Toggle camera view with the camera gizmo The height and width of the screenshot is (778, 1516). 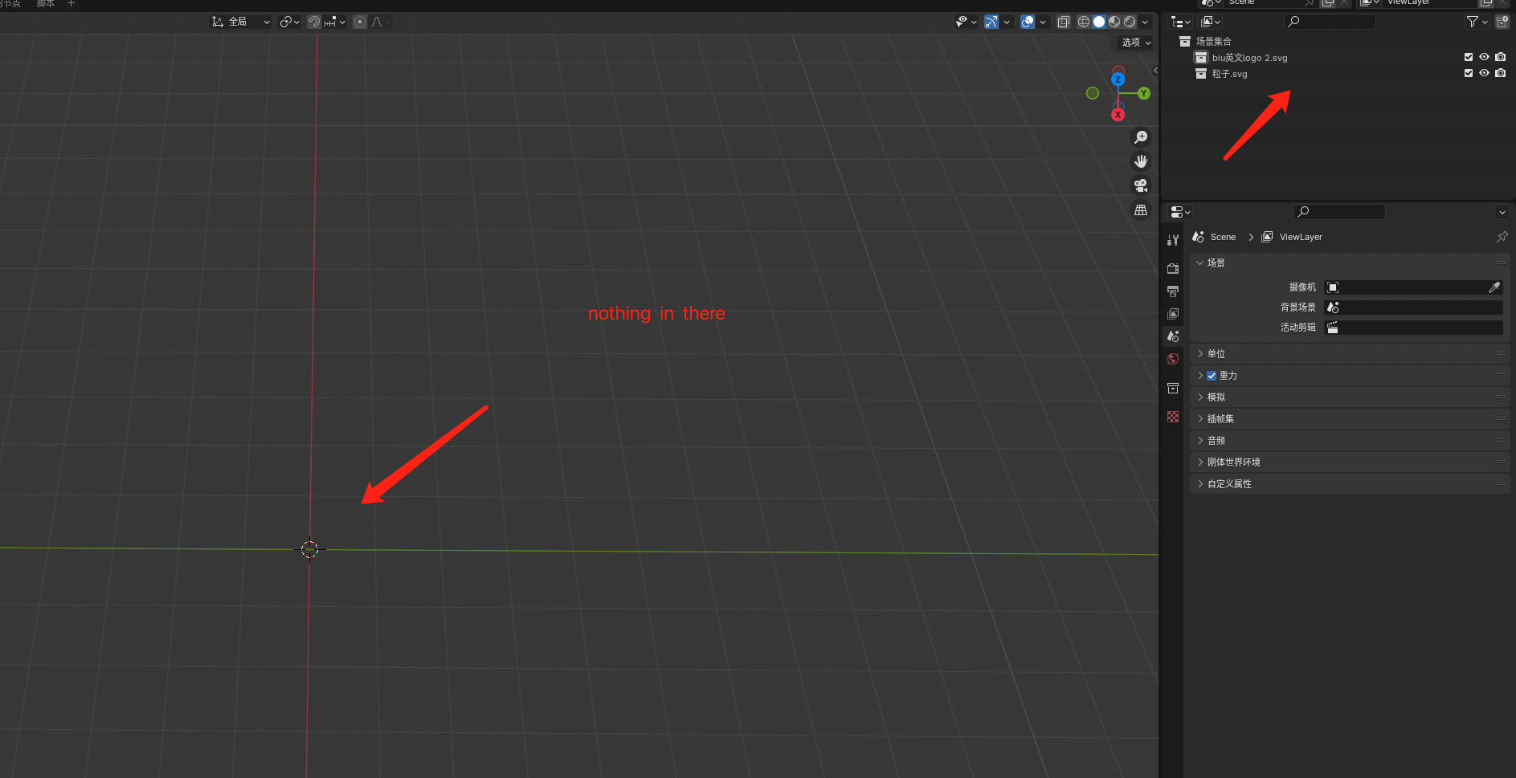click(1141, 185)
